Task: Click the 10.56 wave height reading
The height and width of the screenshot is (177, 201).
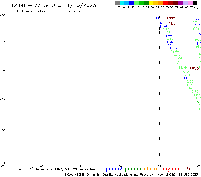Action: 162,23
